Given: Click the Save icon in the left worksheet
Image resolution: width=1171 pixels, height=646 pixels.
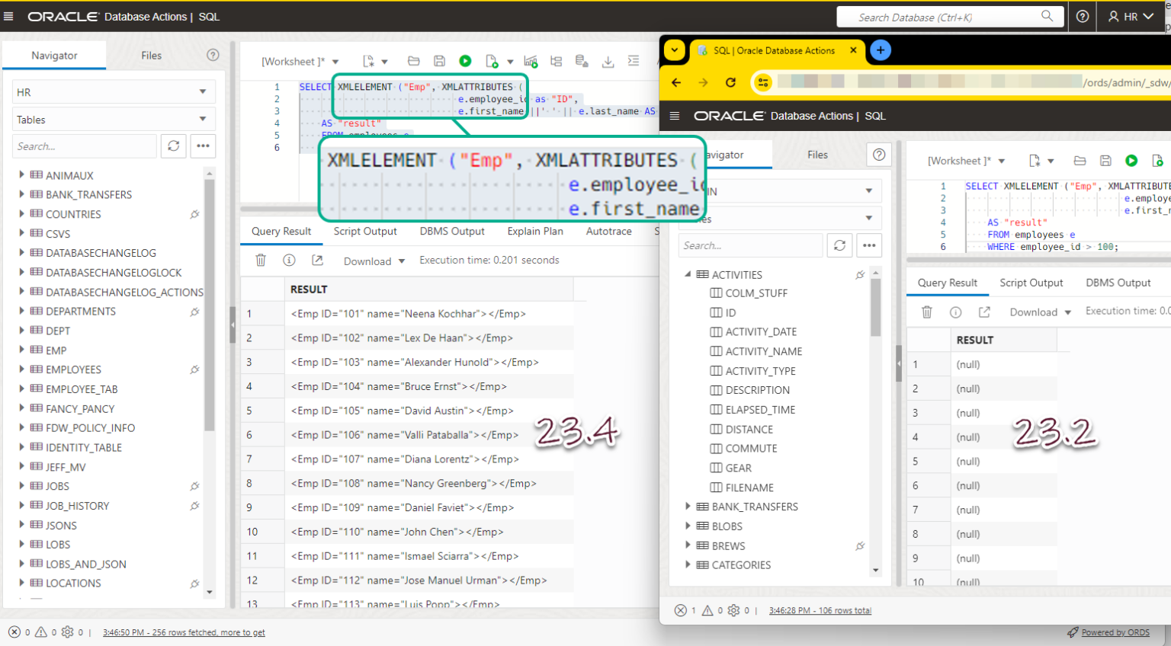Looking at the screenshot, I should click(x=439, y=61).
